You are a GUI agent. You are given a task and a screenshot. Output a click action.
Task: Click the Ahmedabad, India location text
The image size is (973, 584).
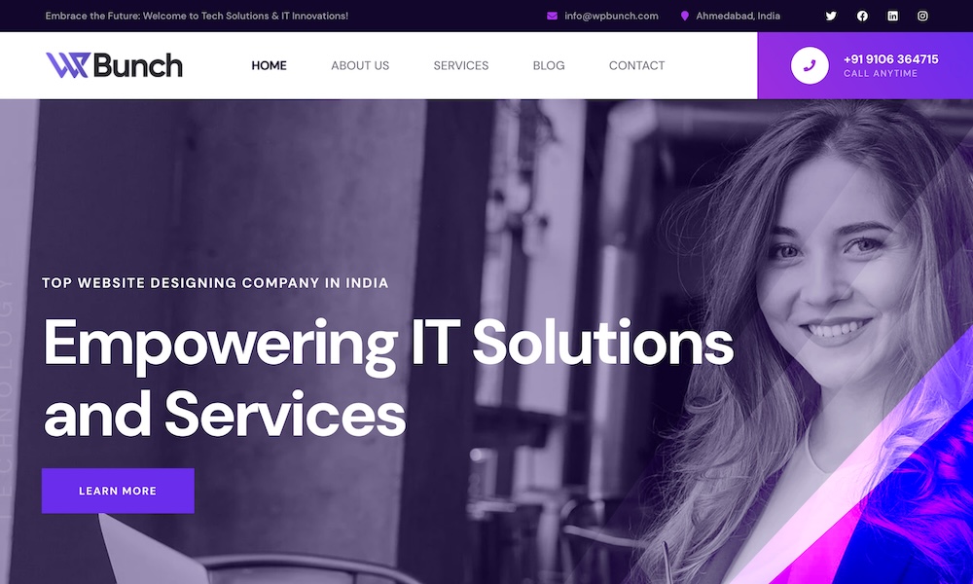pyautogui.click(x=738, y=17)
